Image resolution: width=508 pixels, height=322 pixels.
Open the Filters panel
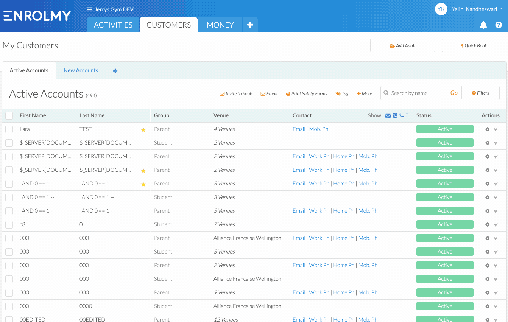pos(480,93)
